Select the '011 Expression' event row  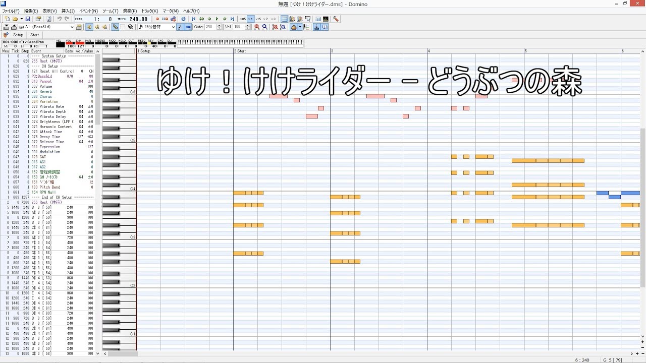(x=48, y=147)
